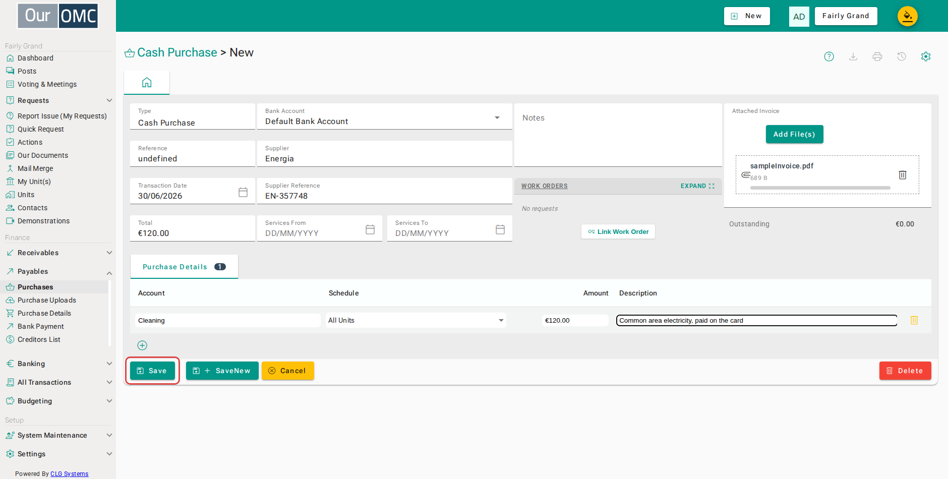The width and height of the screenshot is (948, 479).
Task: Delete the sampleInvoice.pdf attachment
Action: pyautogui.click(x=903, y=175)
